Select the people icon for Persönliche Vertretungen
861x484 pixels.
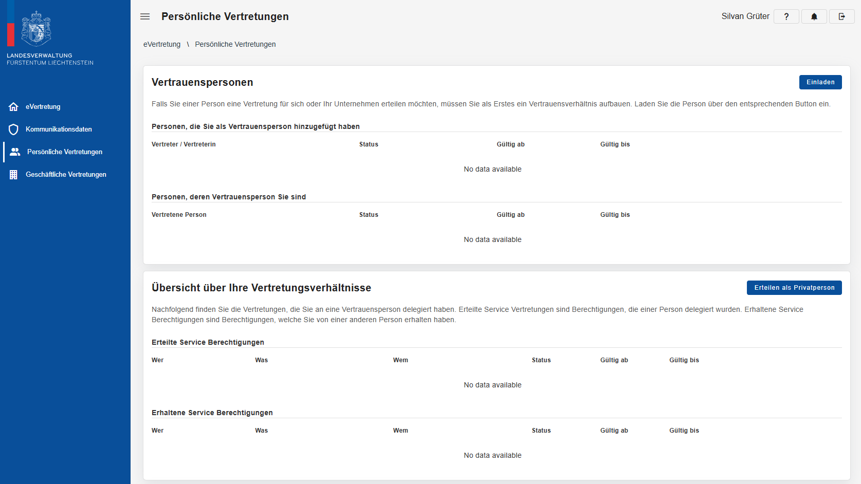pyautogui.click(x=14, y=152)
